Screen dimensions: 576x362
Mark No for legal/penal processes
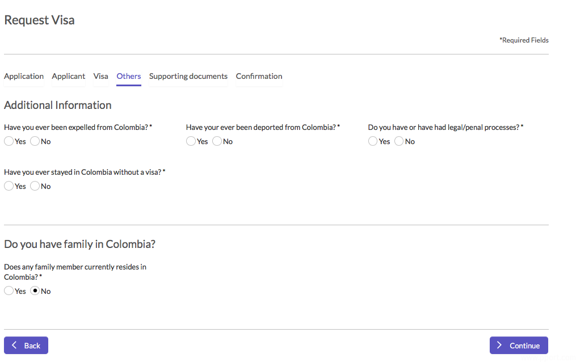(399, 141)
